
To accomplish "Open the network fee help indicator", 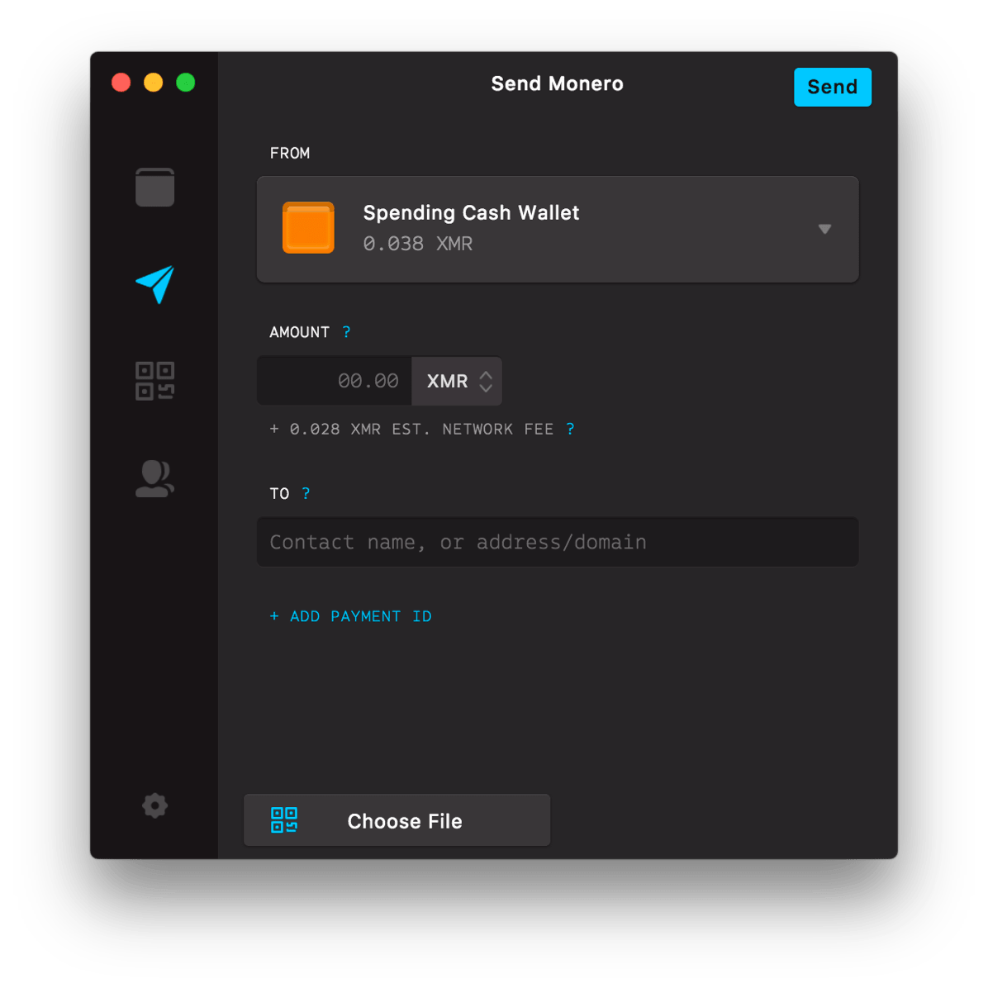I will [571, 429].
